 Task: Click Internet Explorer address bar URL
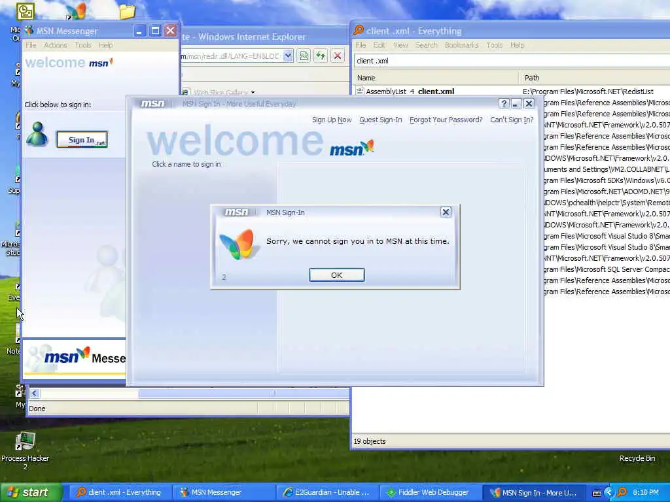[231, 56]
